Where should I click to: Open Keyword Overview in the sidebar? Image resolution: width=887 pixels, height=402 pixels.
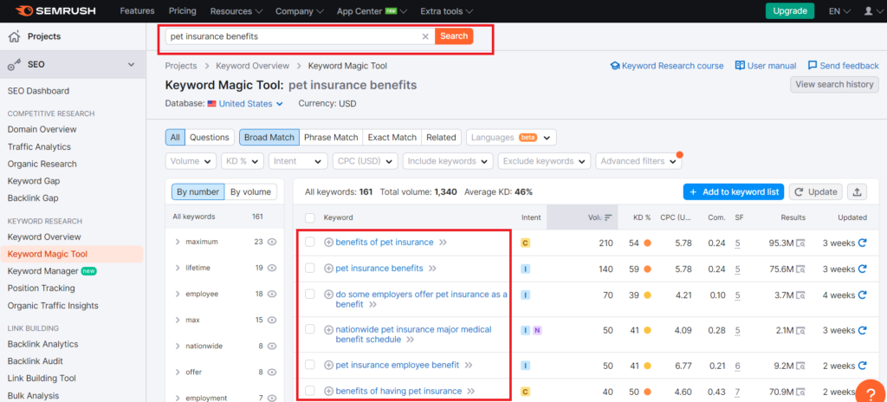click(44, 237)
